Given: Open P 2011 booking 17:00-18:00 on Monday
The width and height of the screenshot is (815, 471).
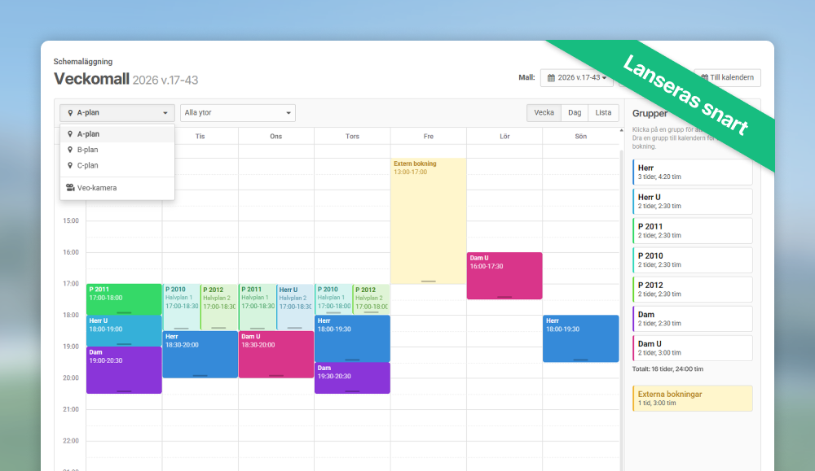Looking at the screenshot, I should [124, 299].
